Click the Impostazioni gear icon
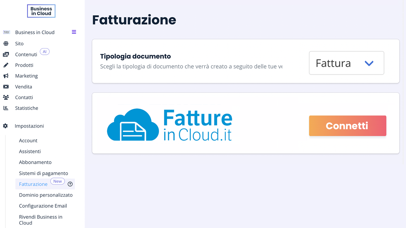The image size is (406, 228). [5, 126]
